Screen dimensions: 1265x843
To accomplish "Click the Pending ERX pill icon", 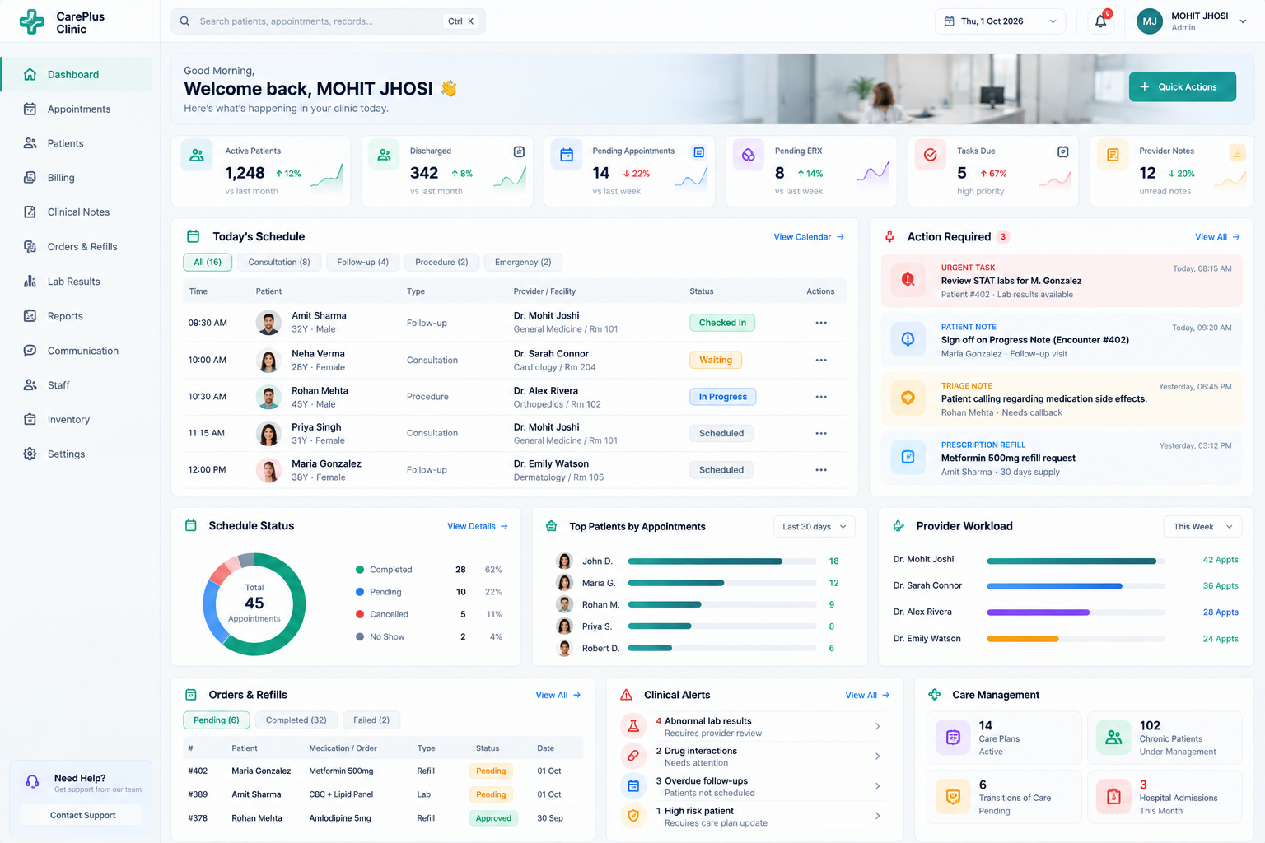I will point(749,155).
